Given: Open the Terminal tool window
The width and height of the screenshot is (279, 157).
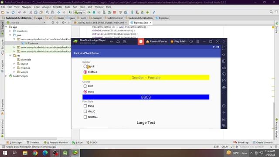Looking at the screenshot, I should (33, 143).
